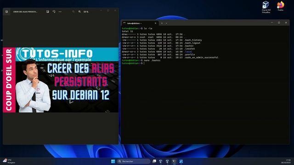Click the blue .local directory name
The image size is (294, 165).
(188, 52)
